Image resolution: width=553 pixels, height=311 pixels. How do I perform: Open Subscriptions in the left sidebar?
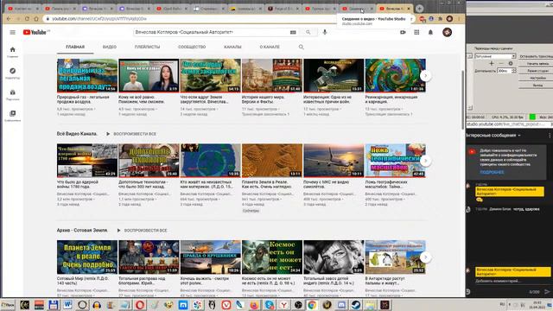pos(13,94)
